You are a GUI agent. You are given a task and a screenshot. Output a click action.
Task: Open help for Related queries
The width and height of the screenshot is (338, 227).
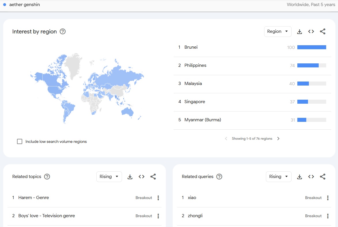(219, 177)
